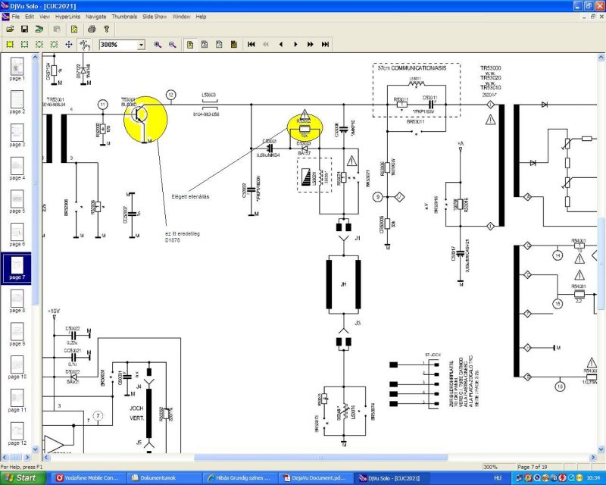Select the dashed polygon selection tool
606x485 pixels.
click(54, 45)
